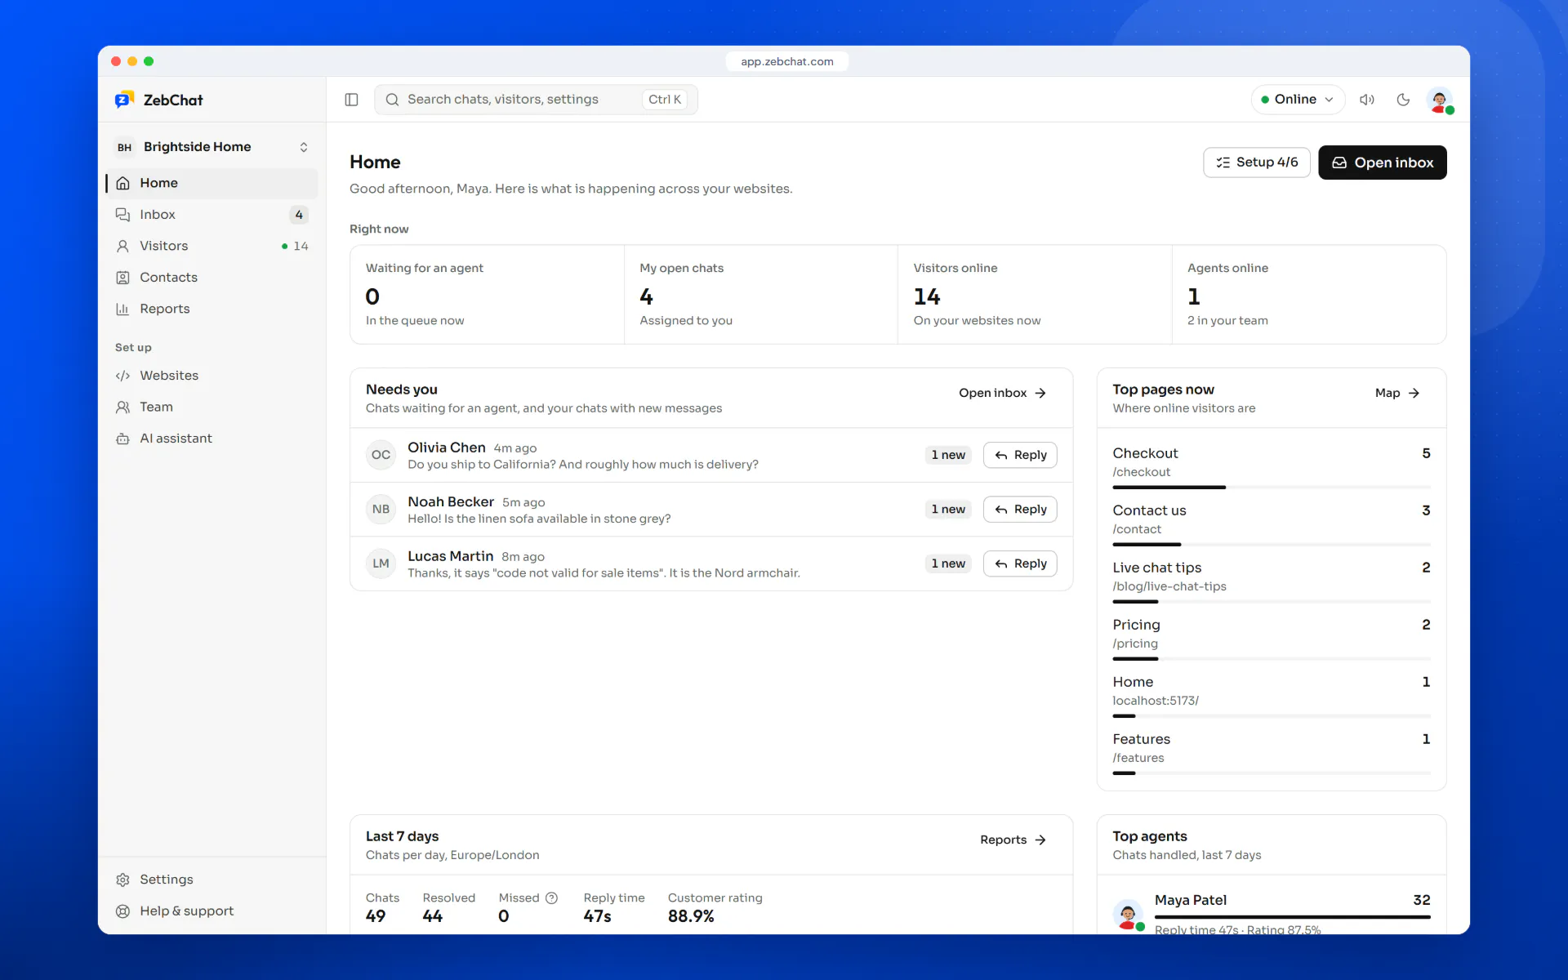This screenshot has width=1568, height=980.
Task: Open the Map link in Top pages
Action: [x=1397, y=393]
